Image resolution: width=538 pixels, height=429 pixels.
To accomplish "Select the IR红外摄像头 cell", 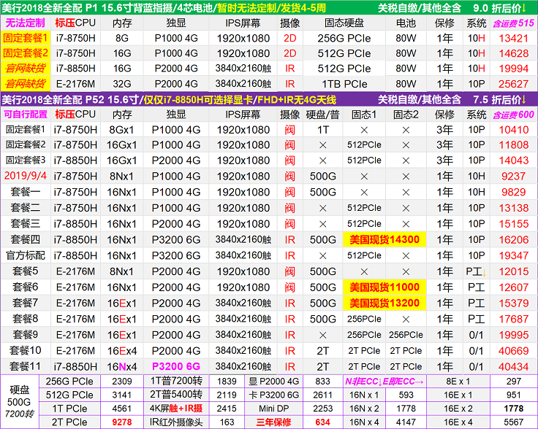I will (x=175, y=422).
